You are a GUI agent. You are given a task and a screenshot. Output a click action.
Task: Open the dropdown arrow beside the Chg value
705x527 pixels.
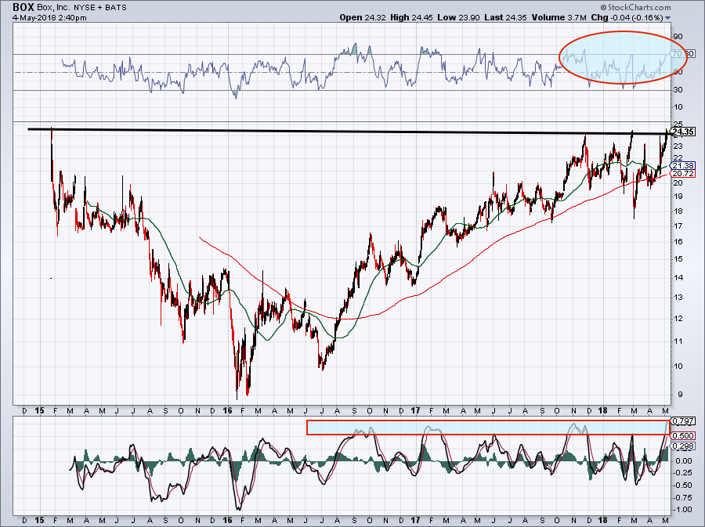(x=667, y=18)
